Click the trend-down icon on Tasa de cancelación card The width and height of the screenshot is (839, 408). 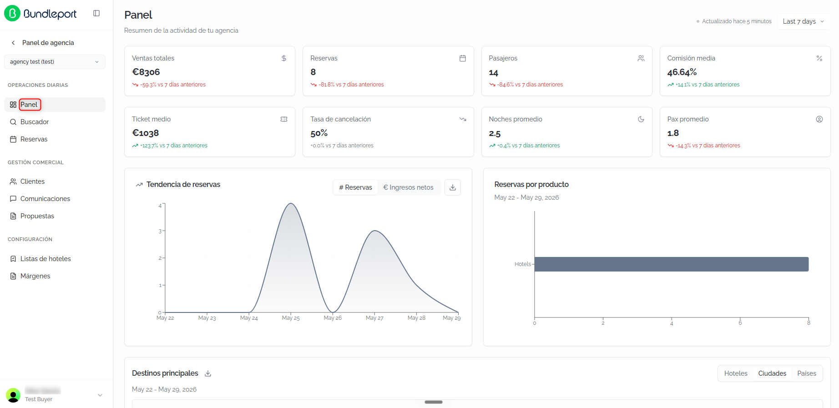[x=463, y=119]
